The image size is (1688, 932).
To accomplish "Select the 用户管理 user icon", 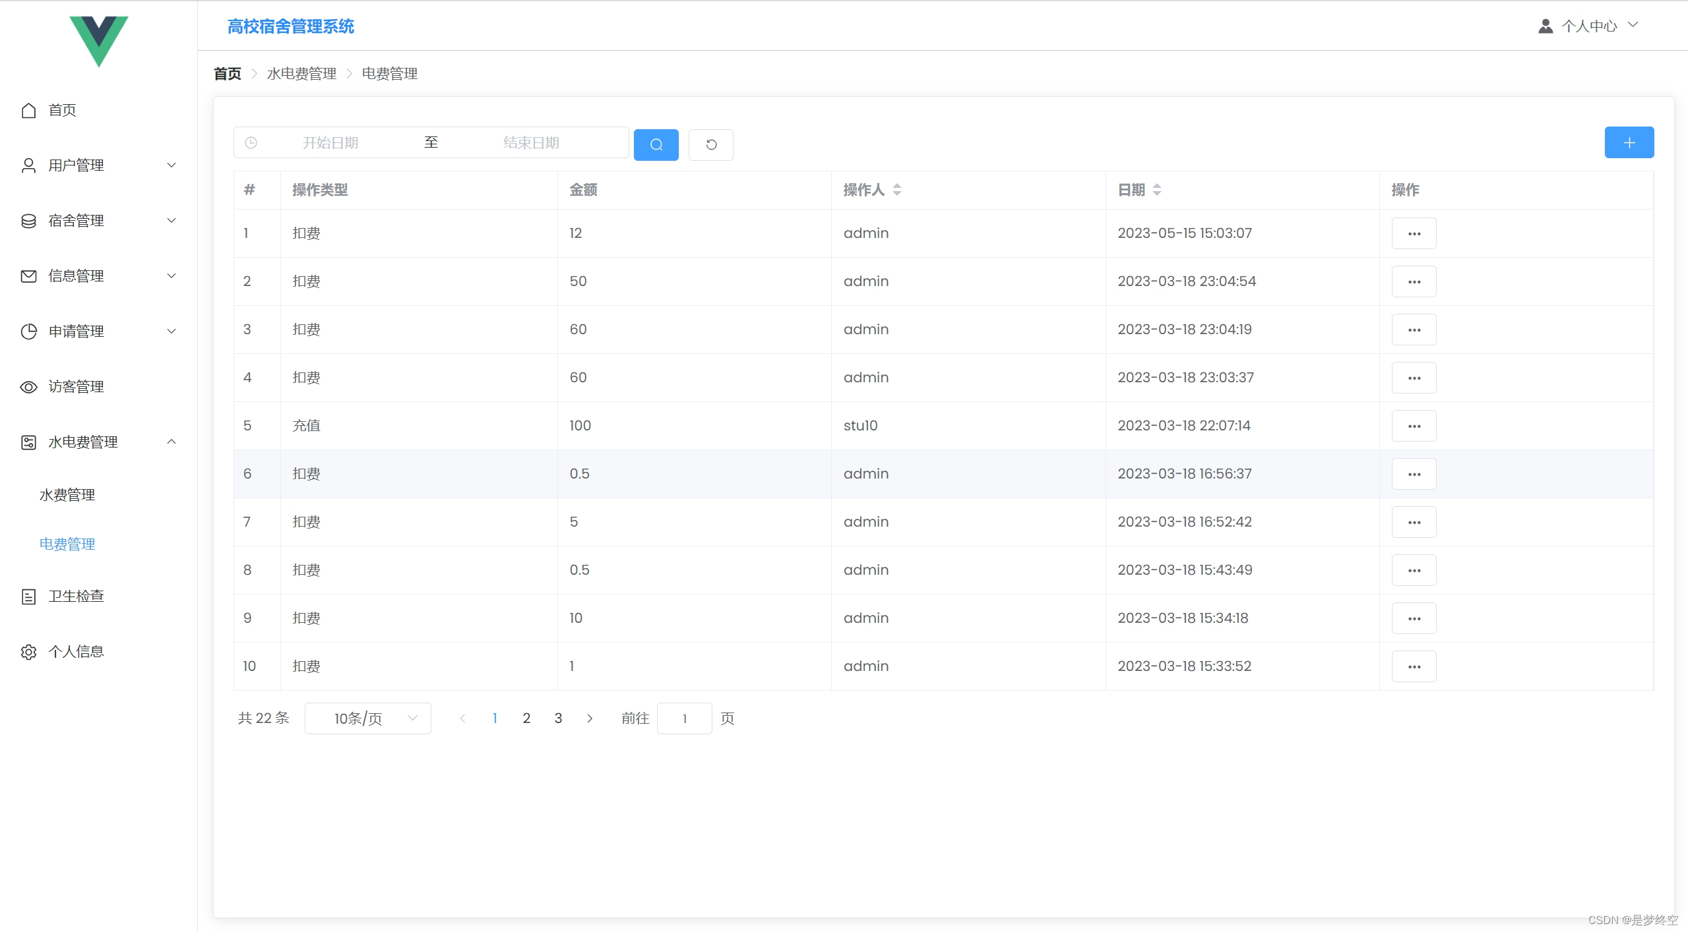I will pos(28,164).
